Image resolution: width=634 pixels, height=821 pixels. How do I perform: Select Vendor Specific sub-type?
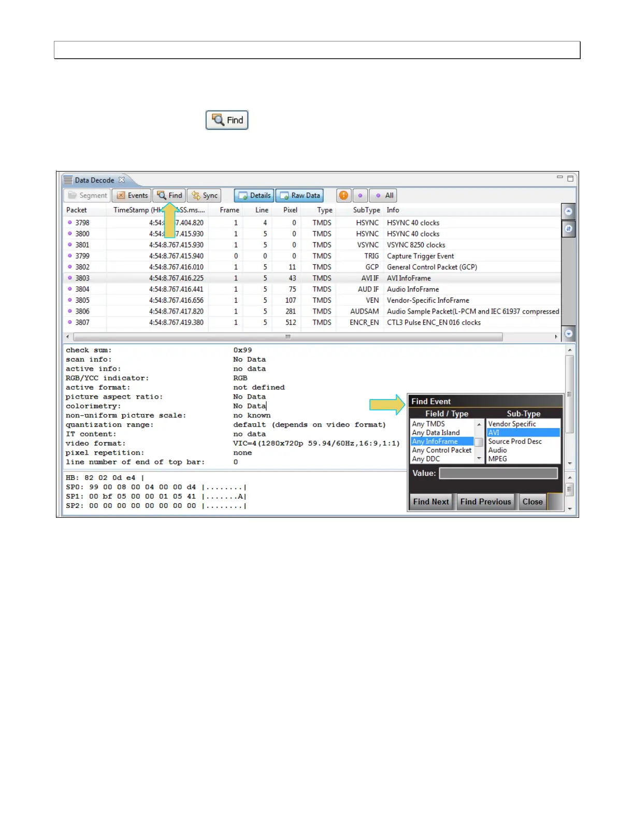pyautogui.click(x=524, y=424)
